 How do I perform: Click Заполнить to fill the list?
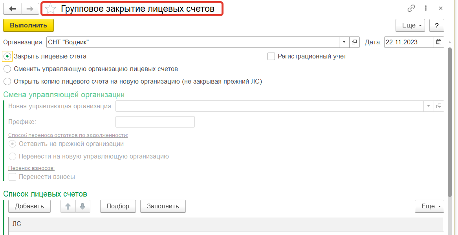(163, 206)
